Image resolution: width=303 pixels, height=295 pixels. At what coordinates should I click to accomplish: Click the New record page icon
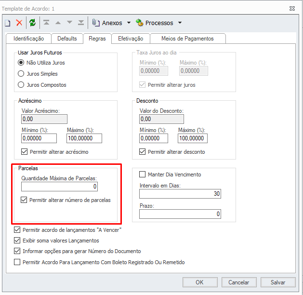pyautogui.click(x=8, y=23)
